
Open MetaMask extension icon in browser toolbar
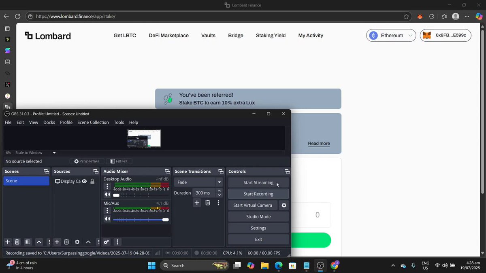tap(420, 17)
